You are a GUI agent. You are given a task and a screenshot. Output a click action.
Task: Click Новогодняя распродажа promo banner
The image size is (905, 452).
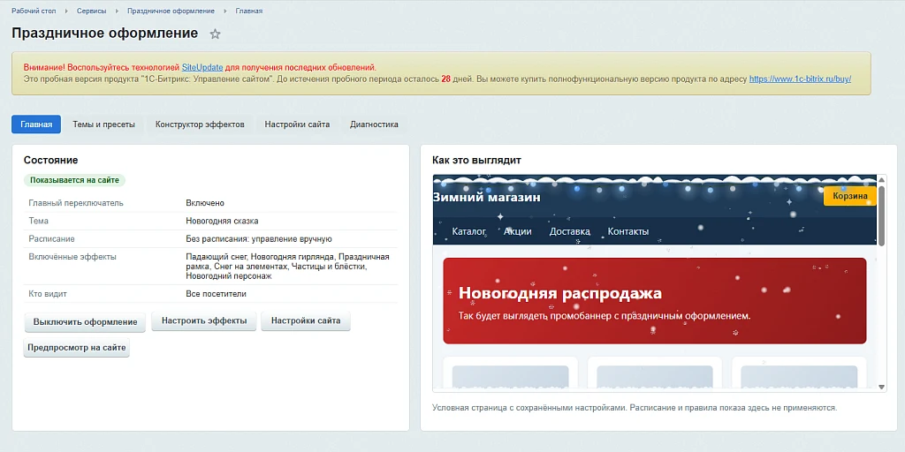pos(655,300)
